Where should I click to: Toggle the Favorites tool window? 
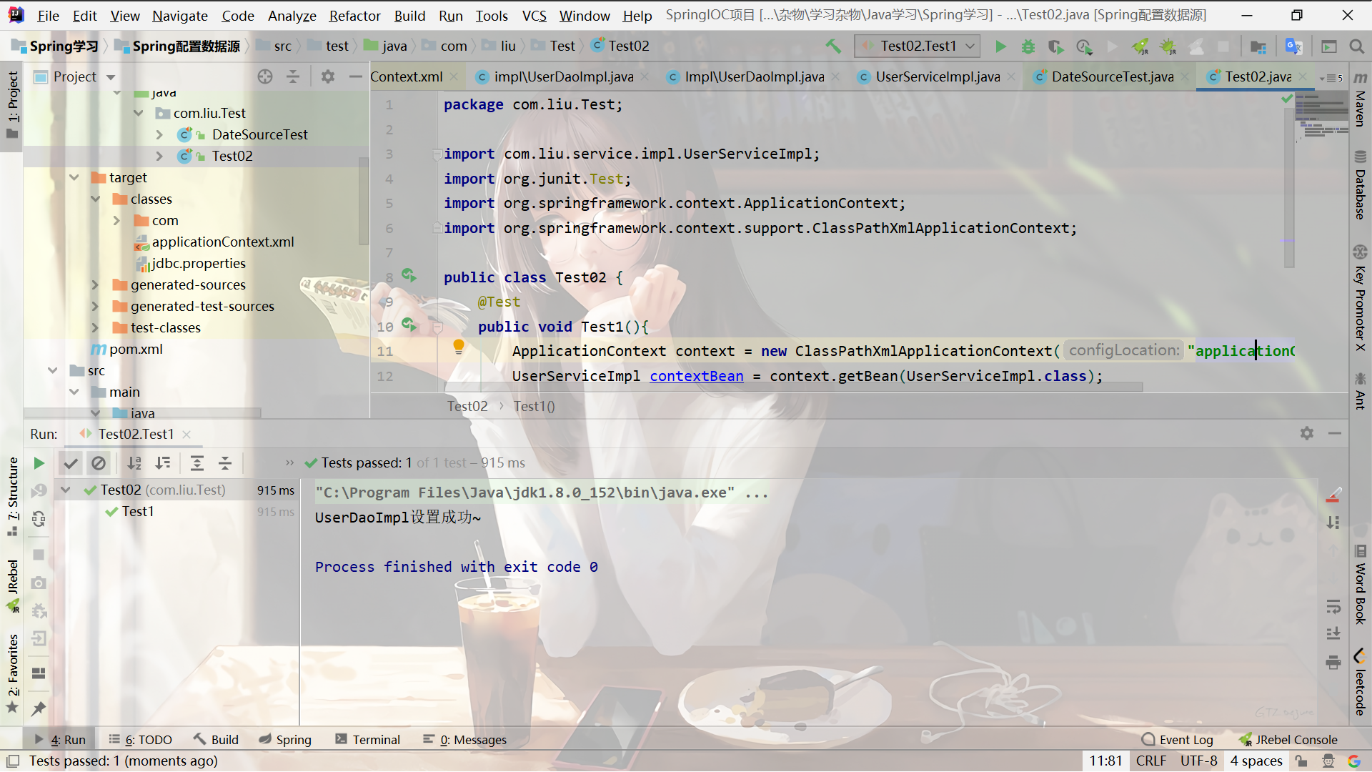pos(13,673)
